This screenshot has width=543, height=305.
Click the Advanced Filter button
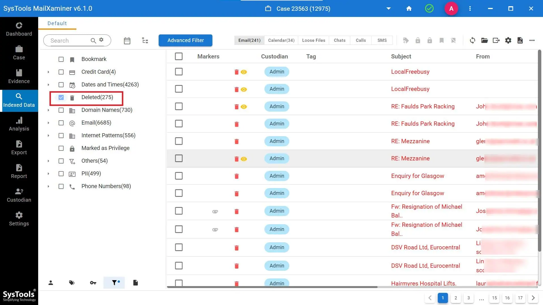click(186, 40)
